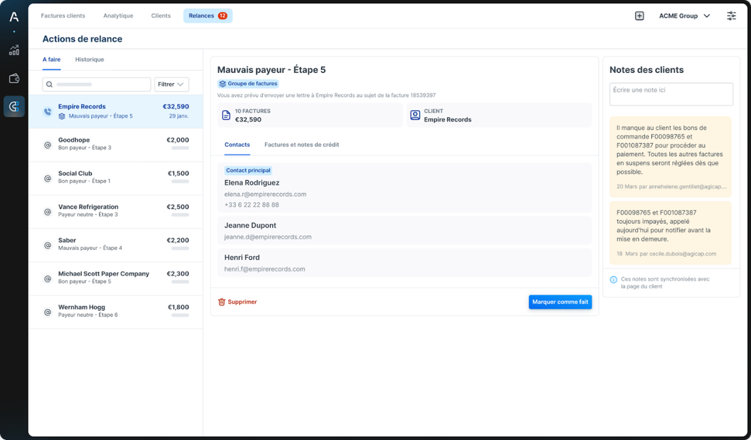Go to the Clients section in top navigation

click(161, 16)
